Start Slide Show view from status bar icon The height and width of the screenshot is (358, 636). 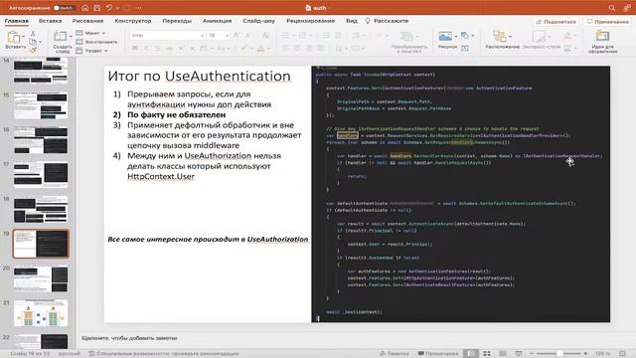[519, 354]
